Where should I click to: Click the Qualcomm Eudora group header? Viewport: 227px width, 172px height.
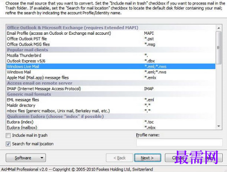click(x=111, y=117)
